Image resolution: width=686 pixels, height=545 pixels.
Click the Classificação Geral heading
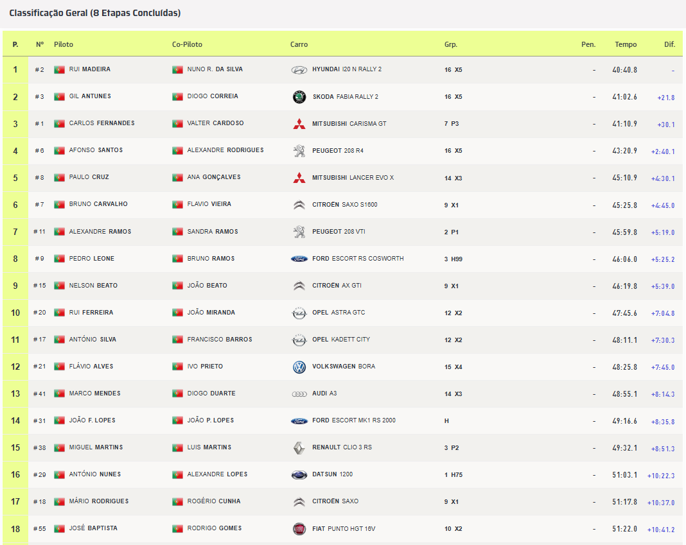click(x=95, y=13)
